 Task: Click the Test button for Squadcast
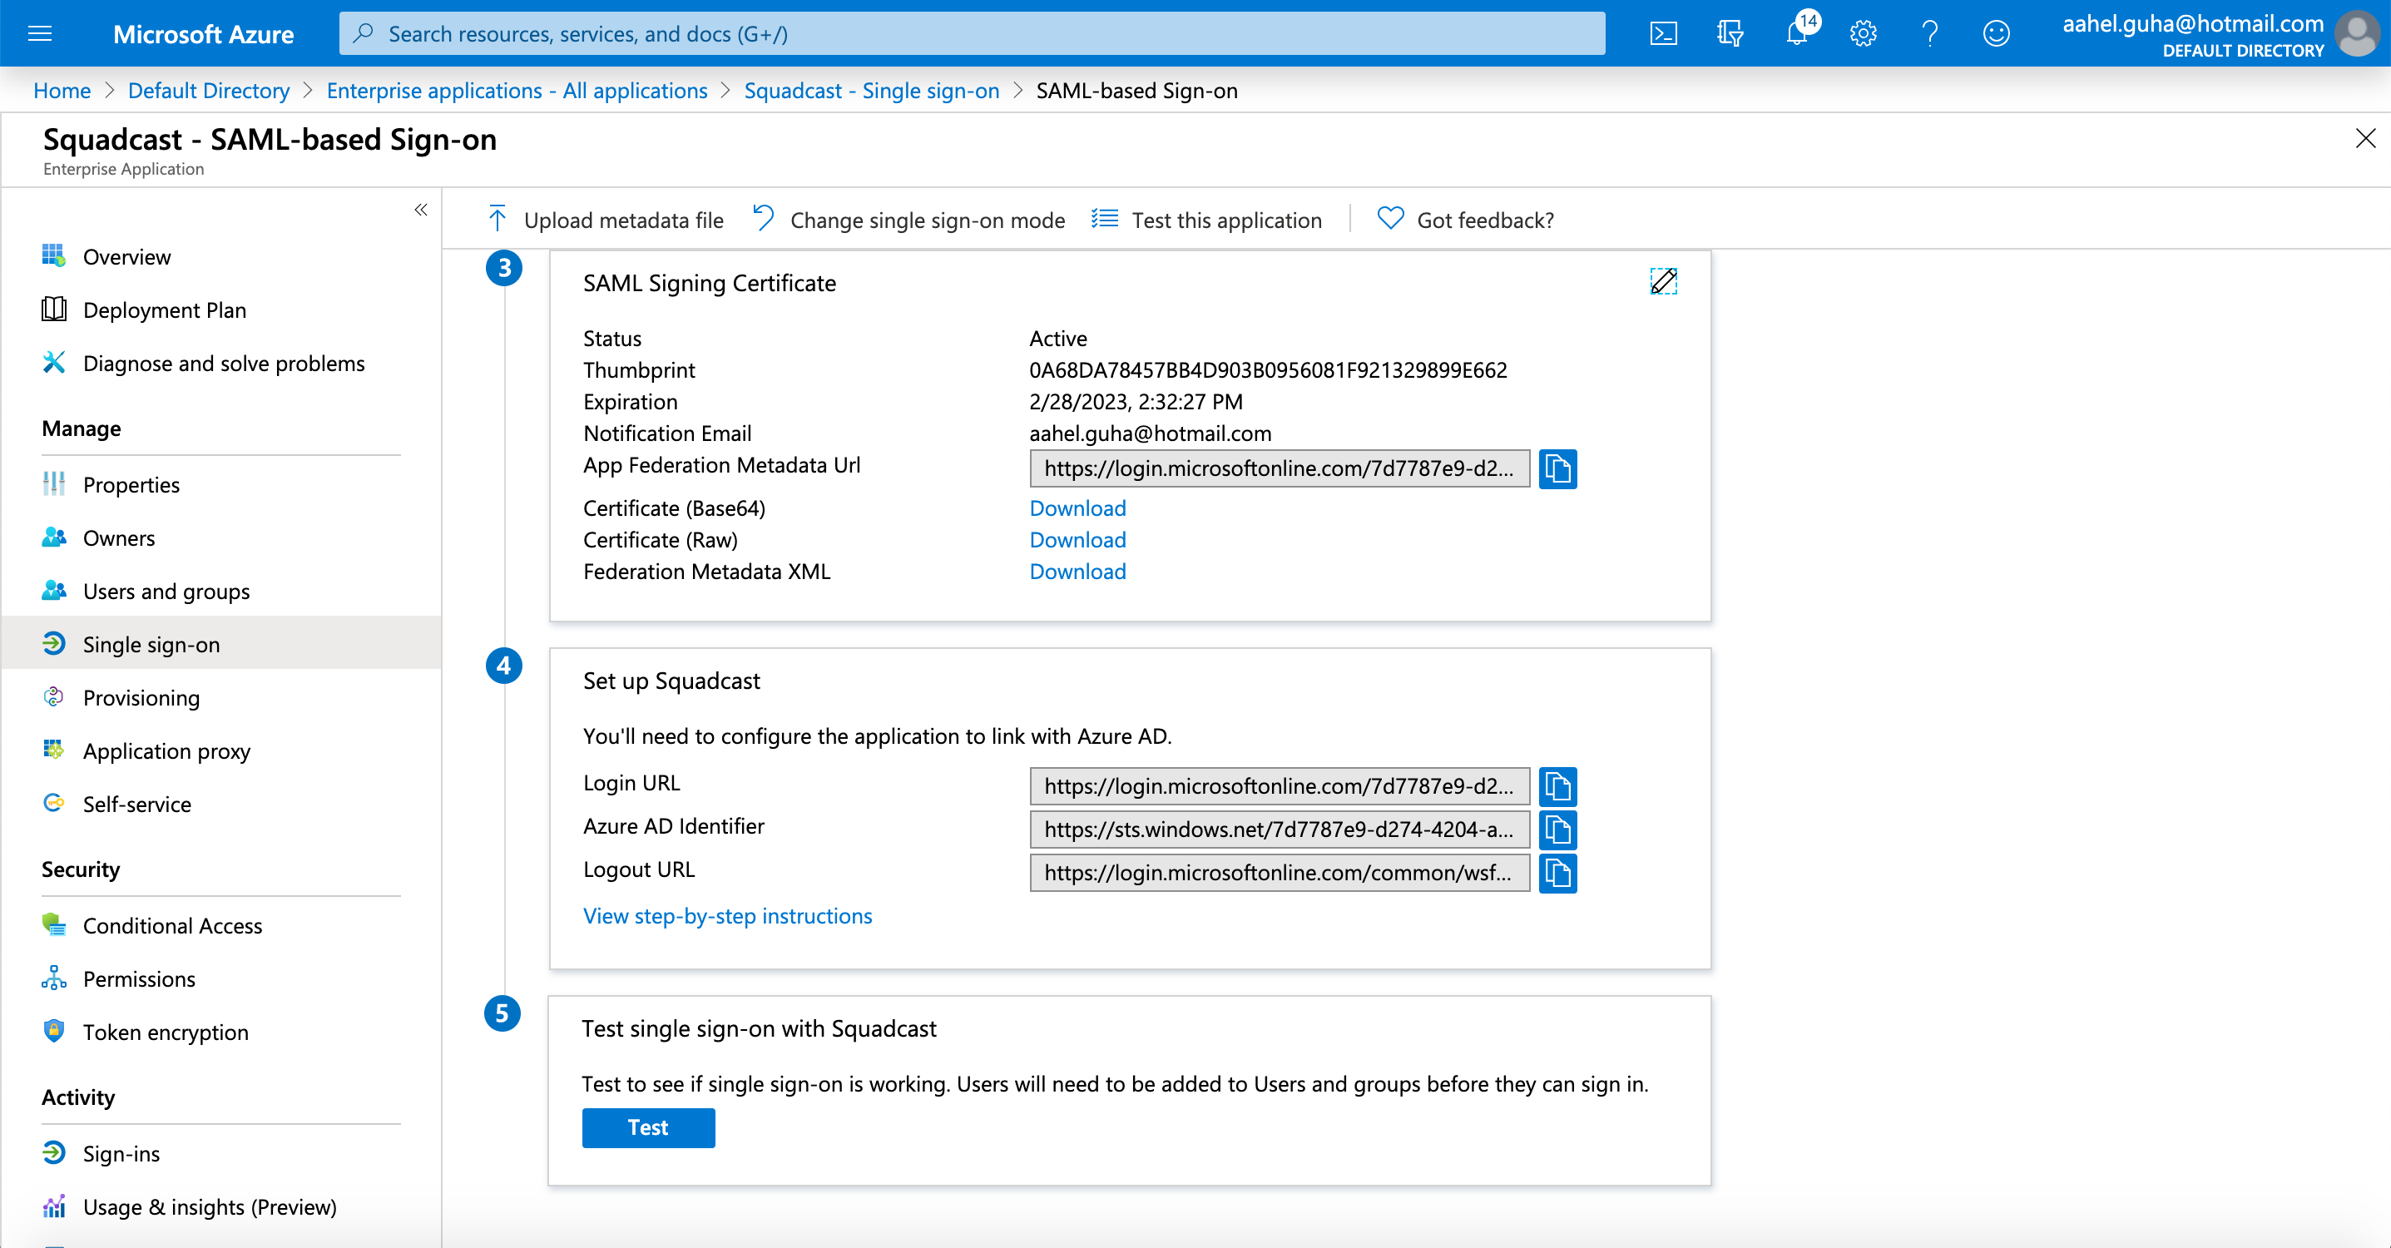(x=648, y=1127)
